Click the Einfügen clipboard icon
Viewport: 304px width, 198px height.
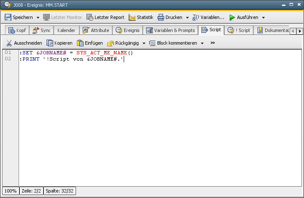(x=80, y=43)
